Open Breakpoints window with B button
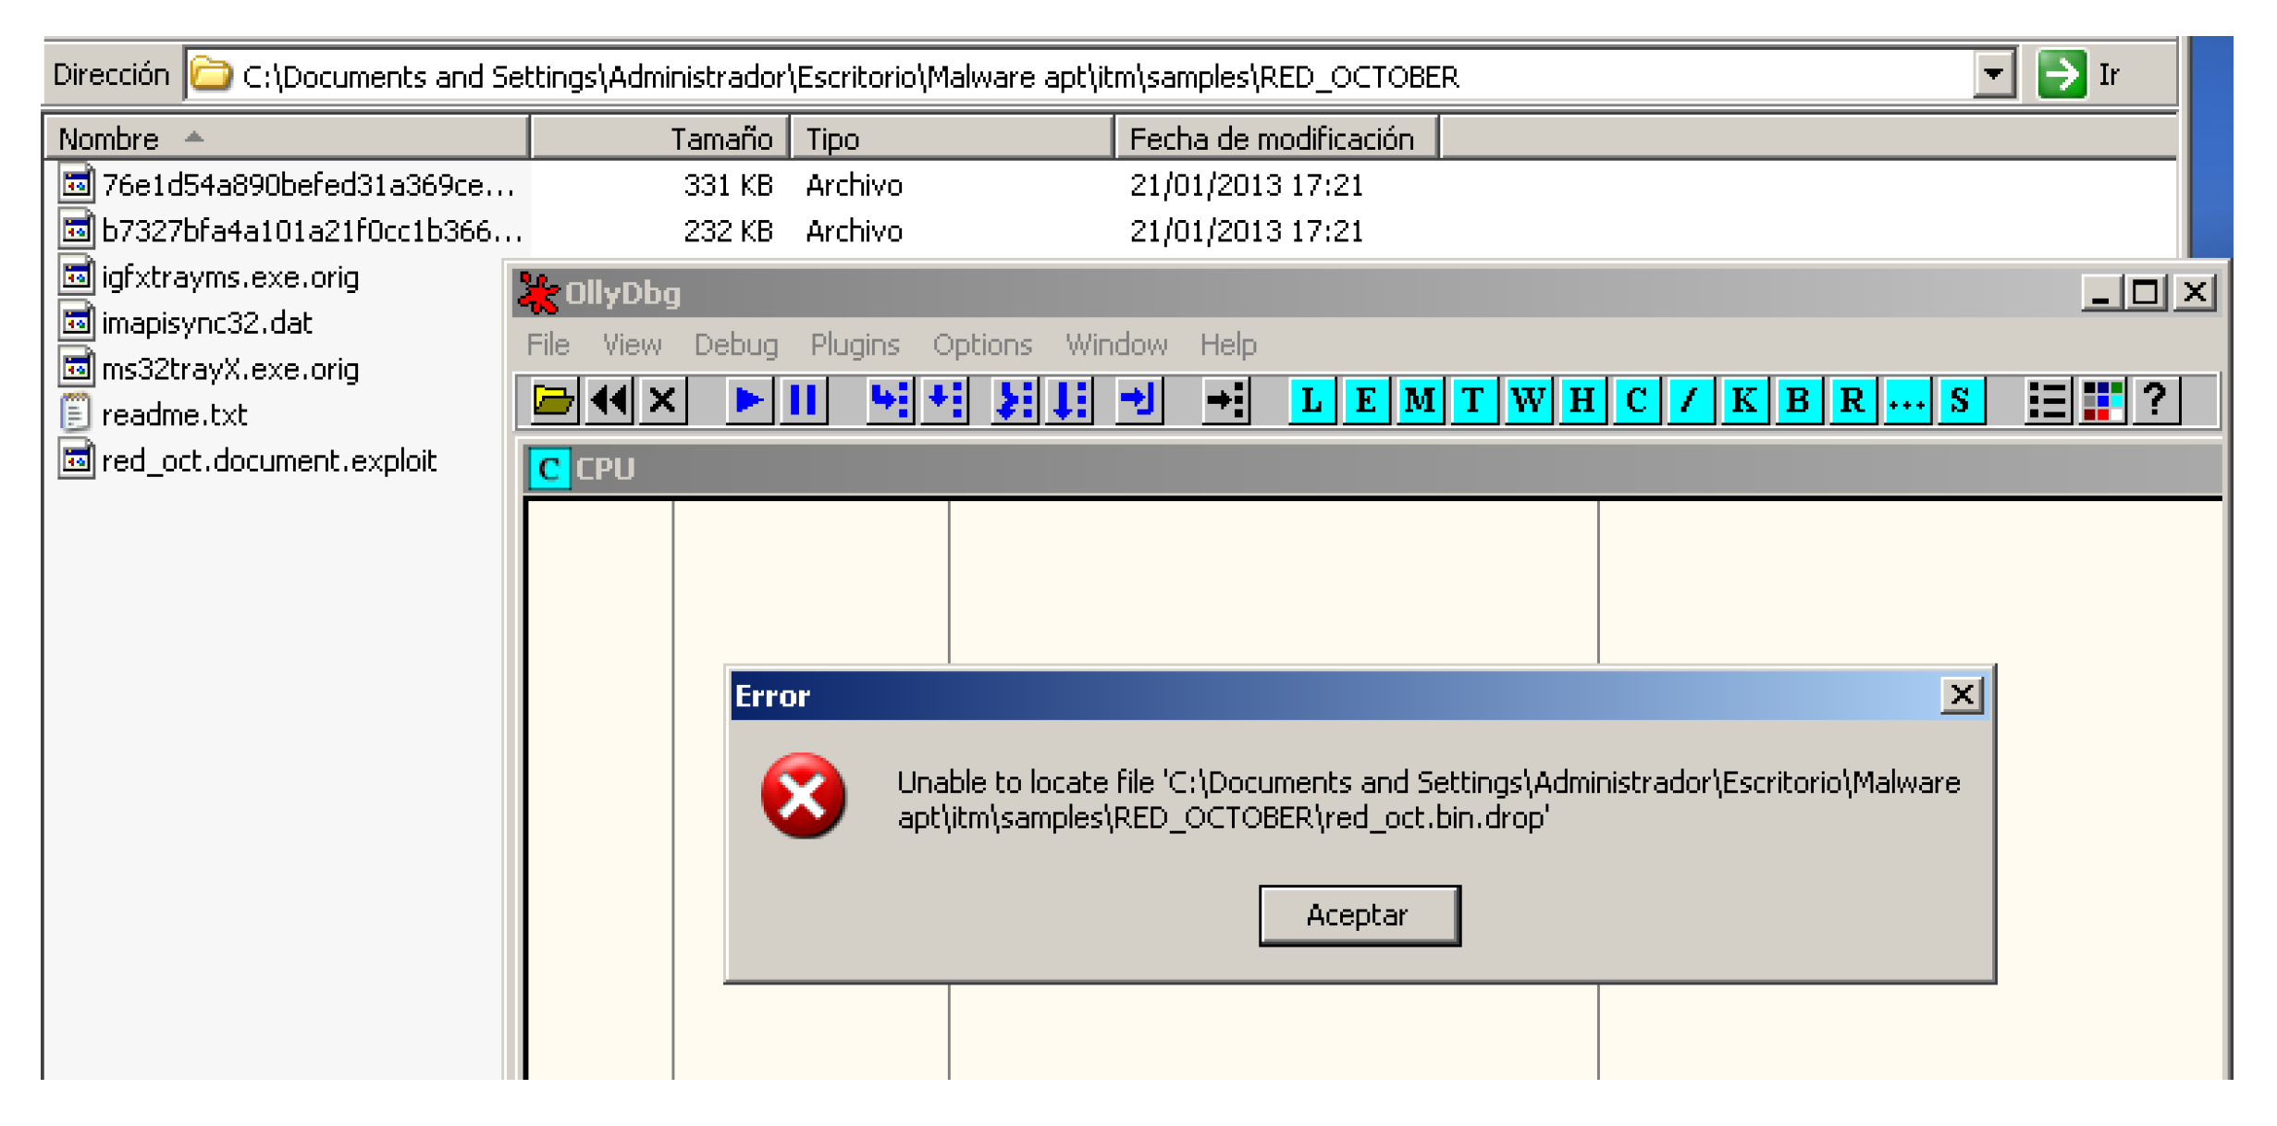 pyautogui.click(x=1798, y=401)
